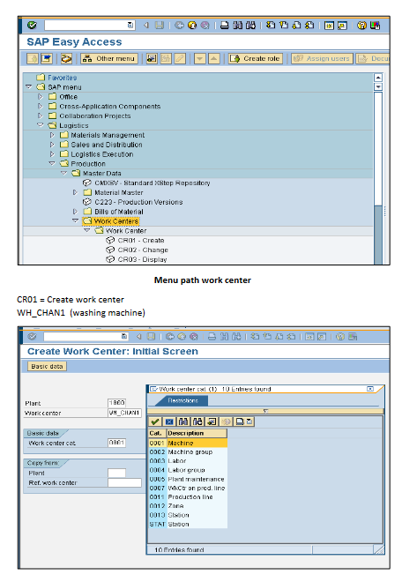
Task: Click SAP Business Workplace icon before Other menu
Action: [66, 59]
